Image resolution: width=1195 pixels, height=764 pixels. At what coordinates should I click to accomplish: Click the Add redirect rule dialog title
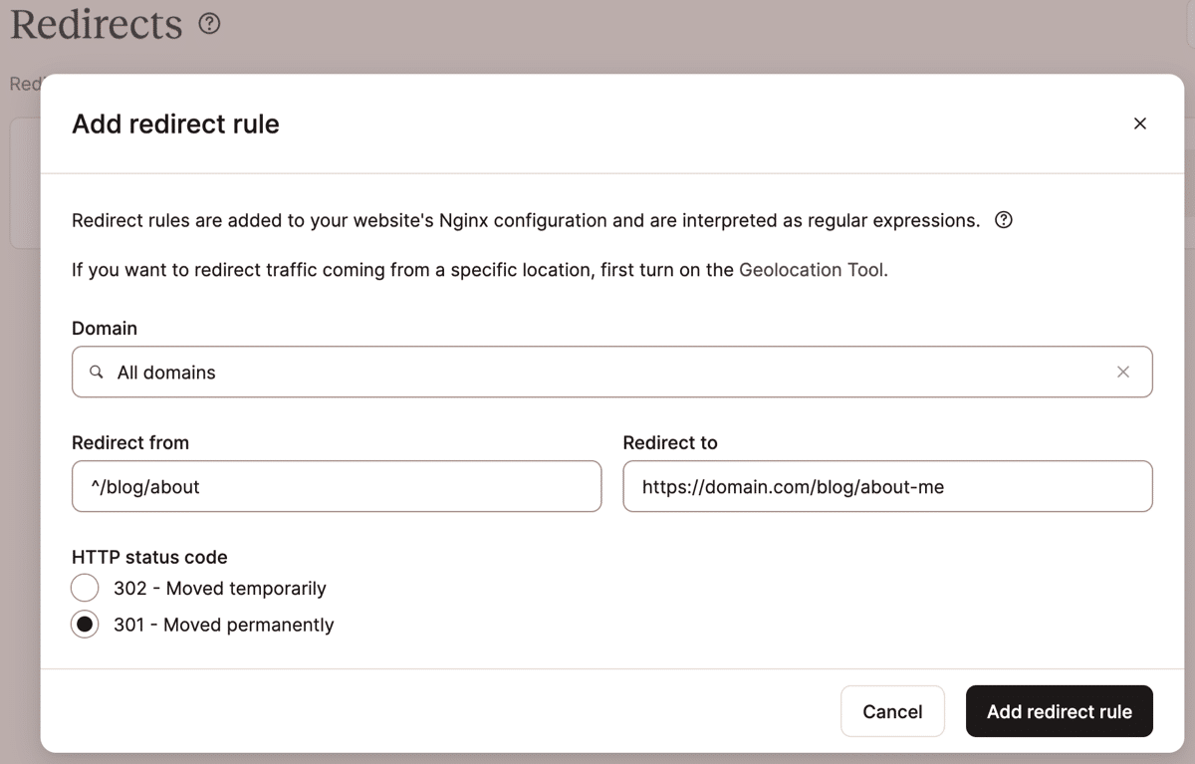[x=175, y=124]
